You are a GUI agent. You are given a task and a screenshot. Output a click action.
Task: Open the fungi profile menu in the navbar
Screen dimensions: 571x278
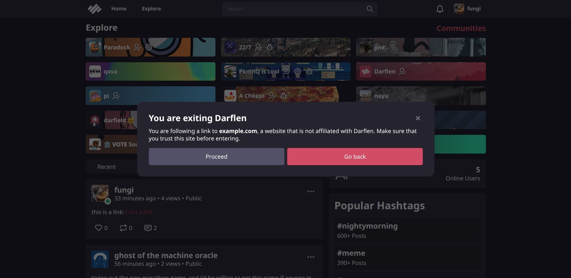point(467,9)
